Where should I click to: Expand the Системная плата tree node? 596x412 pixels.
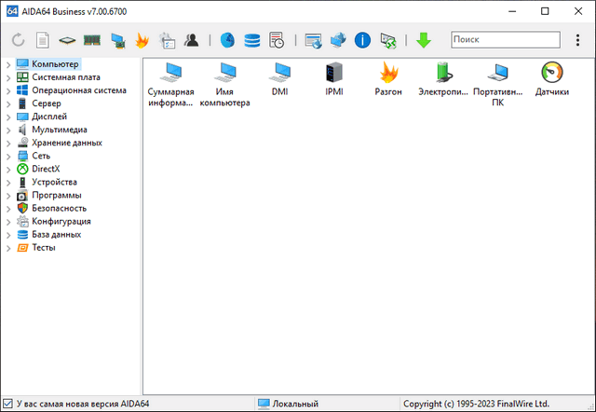pos(8,77)
